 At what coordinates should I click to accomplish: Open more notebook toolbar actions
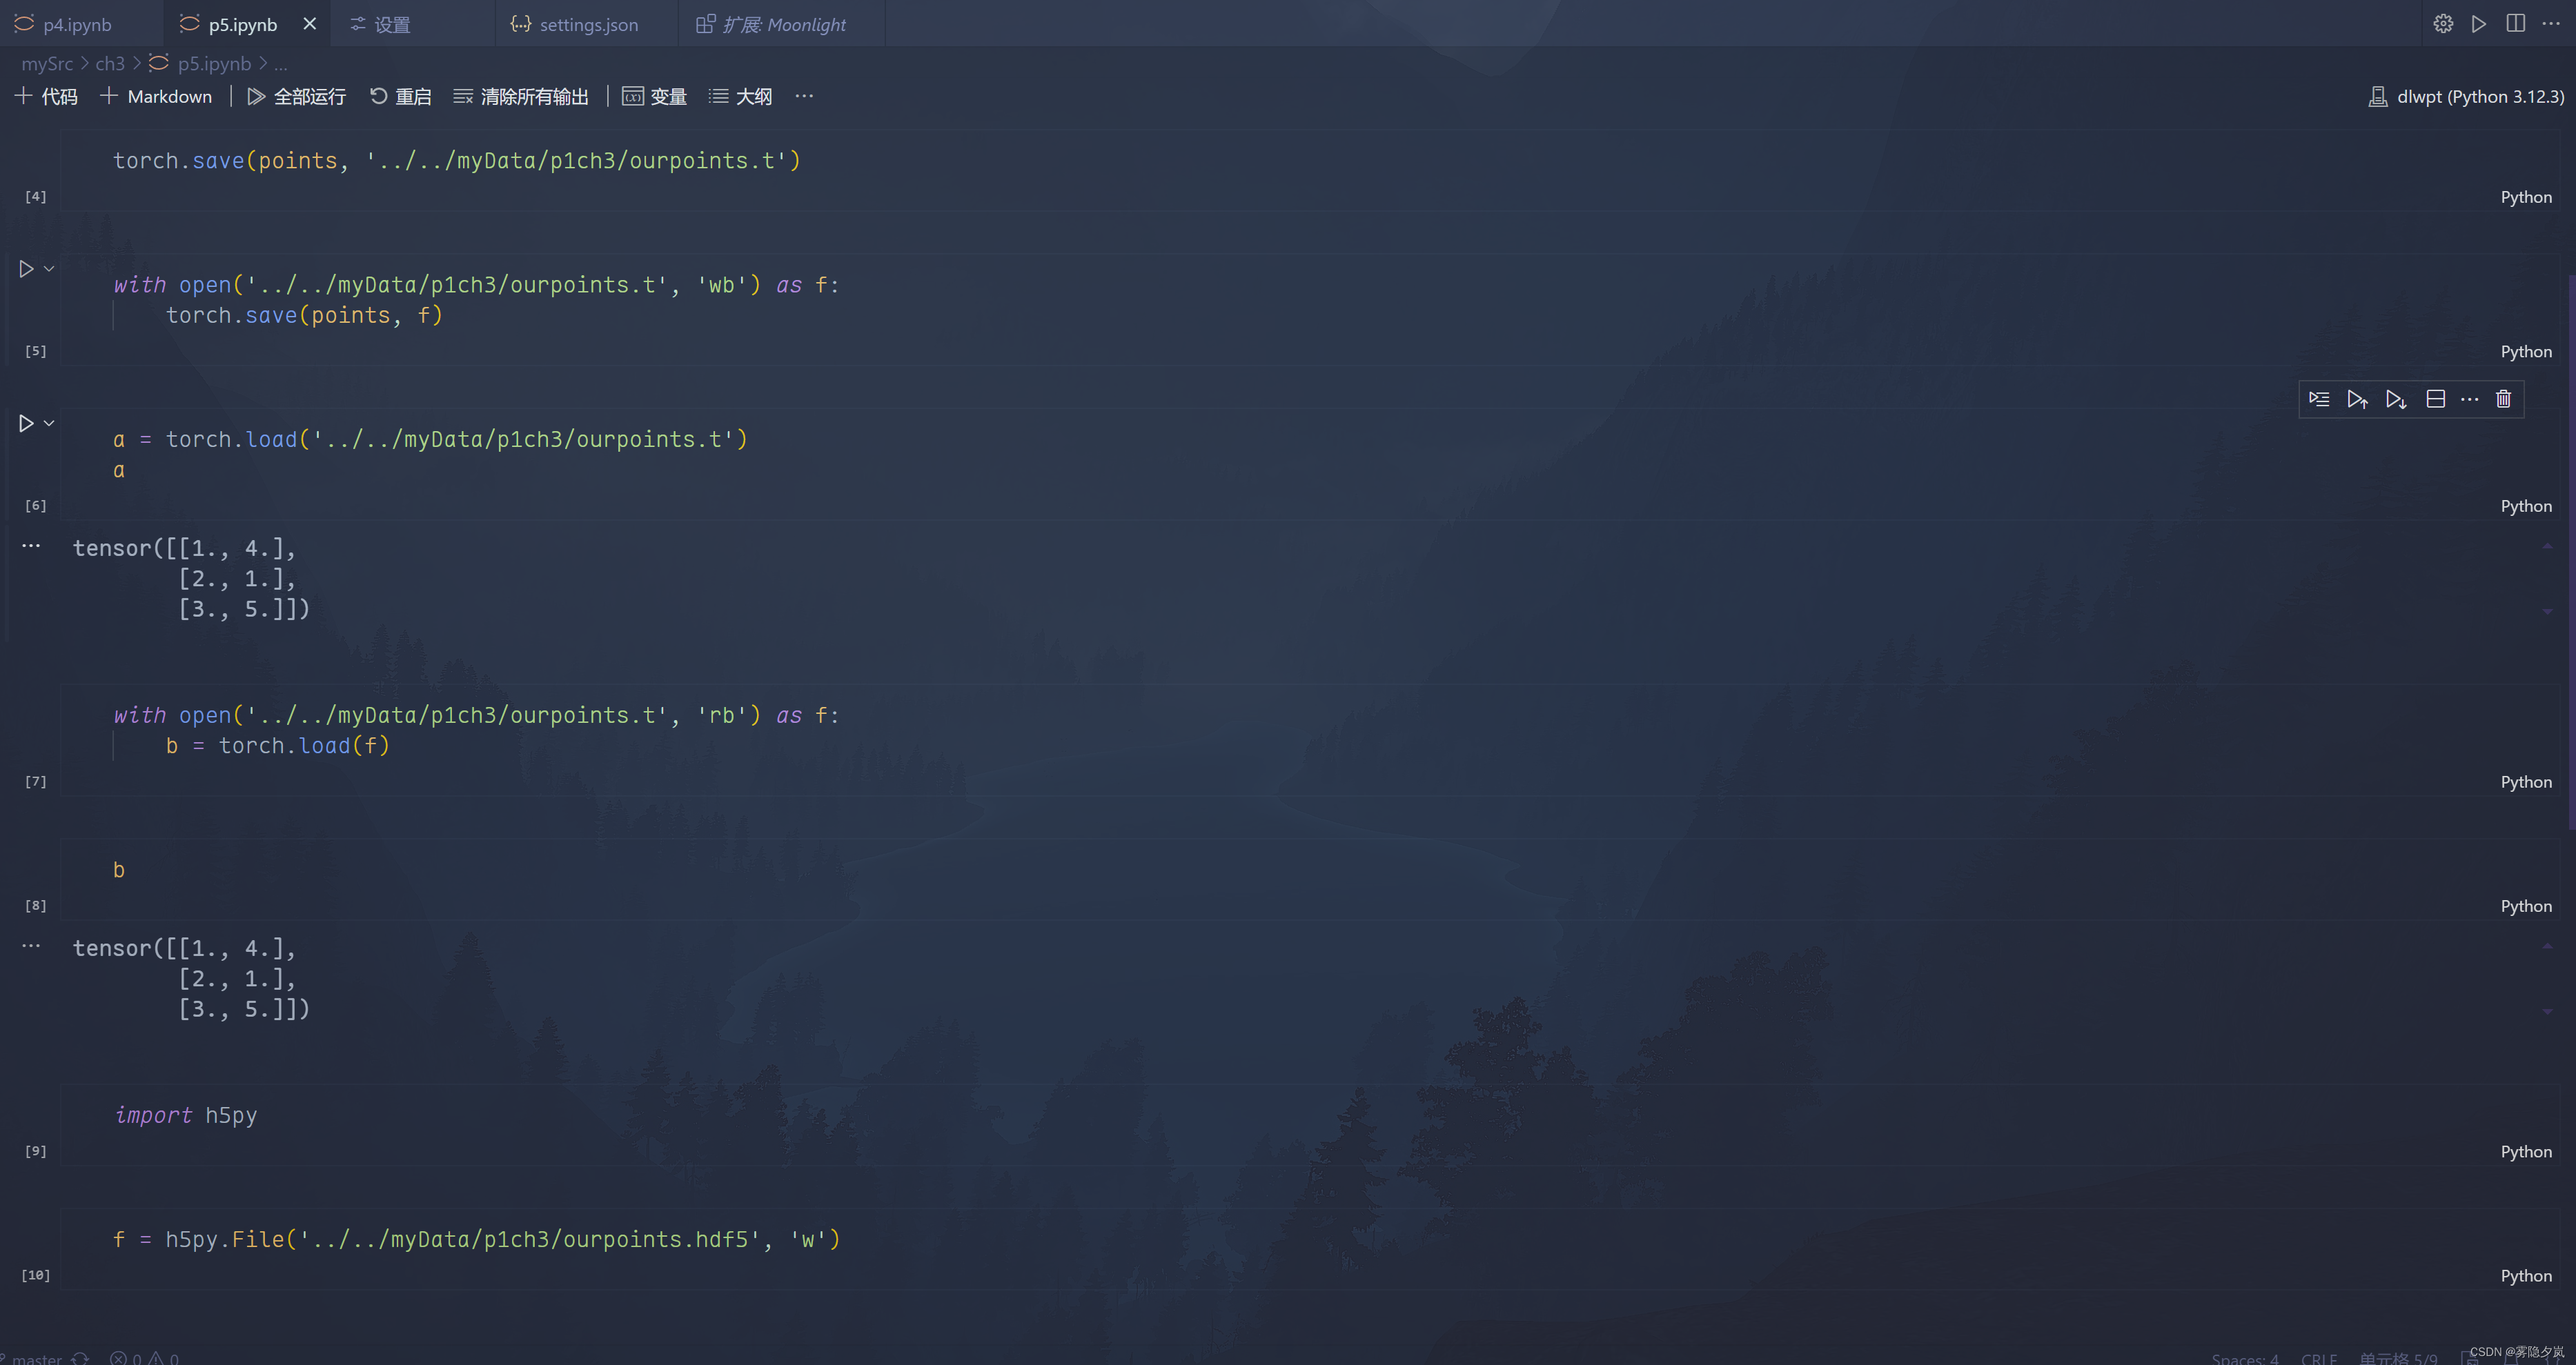tap(804, 96)
